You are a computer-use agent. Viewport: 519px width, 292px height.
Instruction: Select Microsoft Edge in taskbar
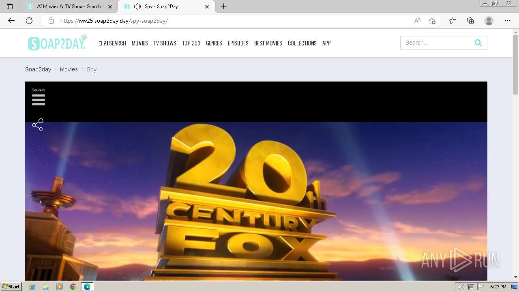tap(87, 287)
